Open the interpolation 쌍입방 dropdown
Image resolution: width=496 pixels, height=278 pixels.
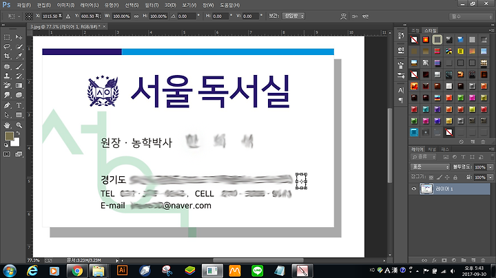293,16
